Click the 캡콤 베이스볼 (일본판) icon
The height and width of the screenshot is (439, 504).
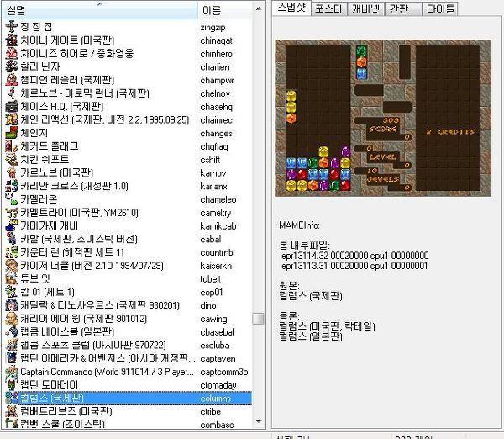tap(12, 332)
